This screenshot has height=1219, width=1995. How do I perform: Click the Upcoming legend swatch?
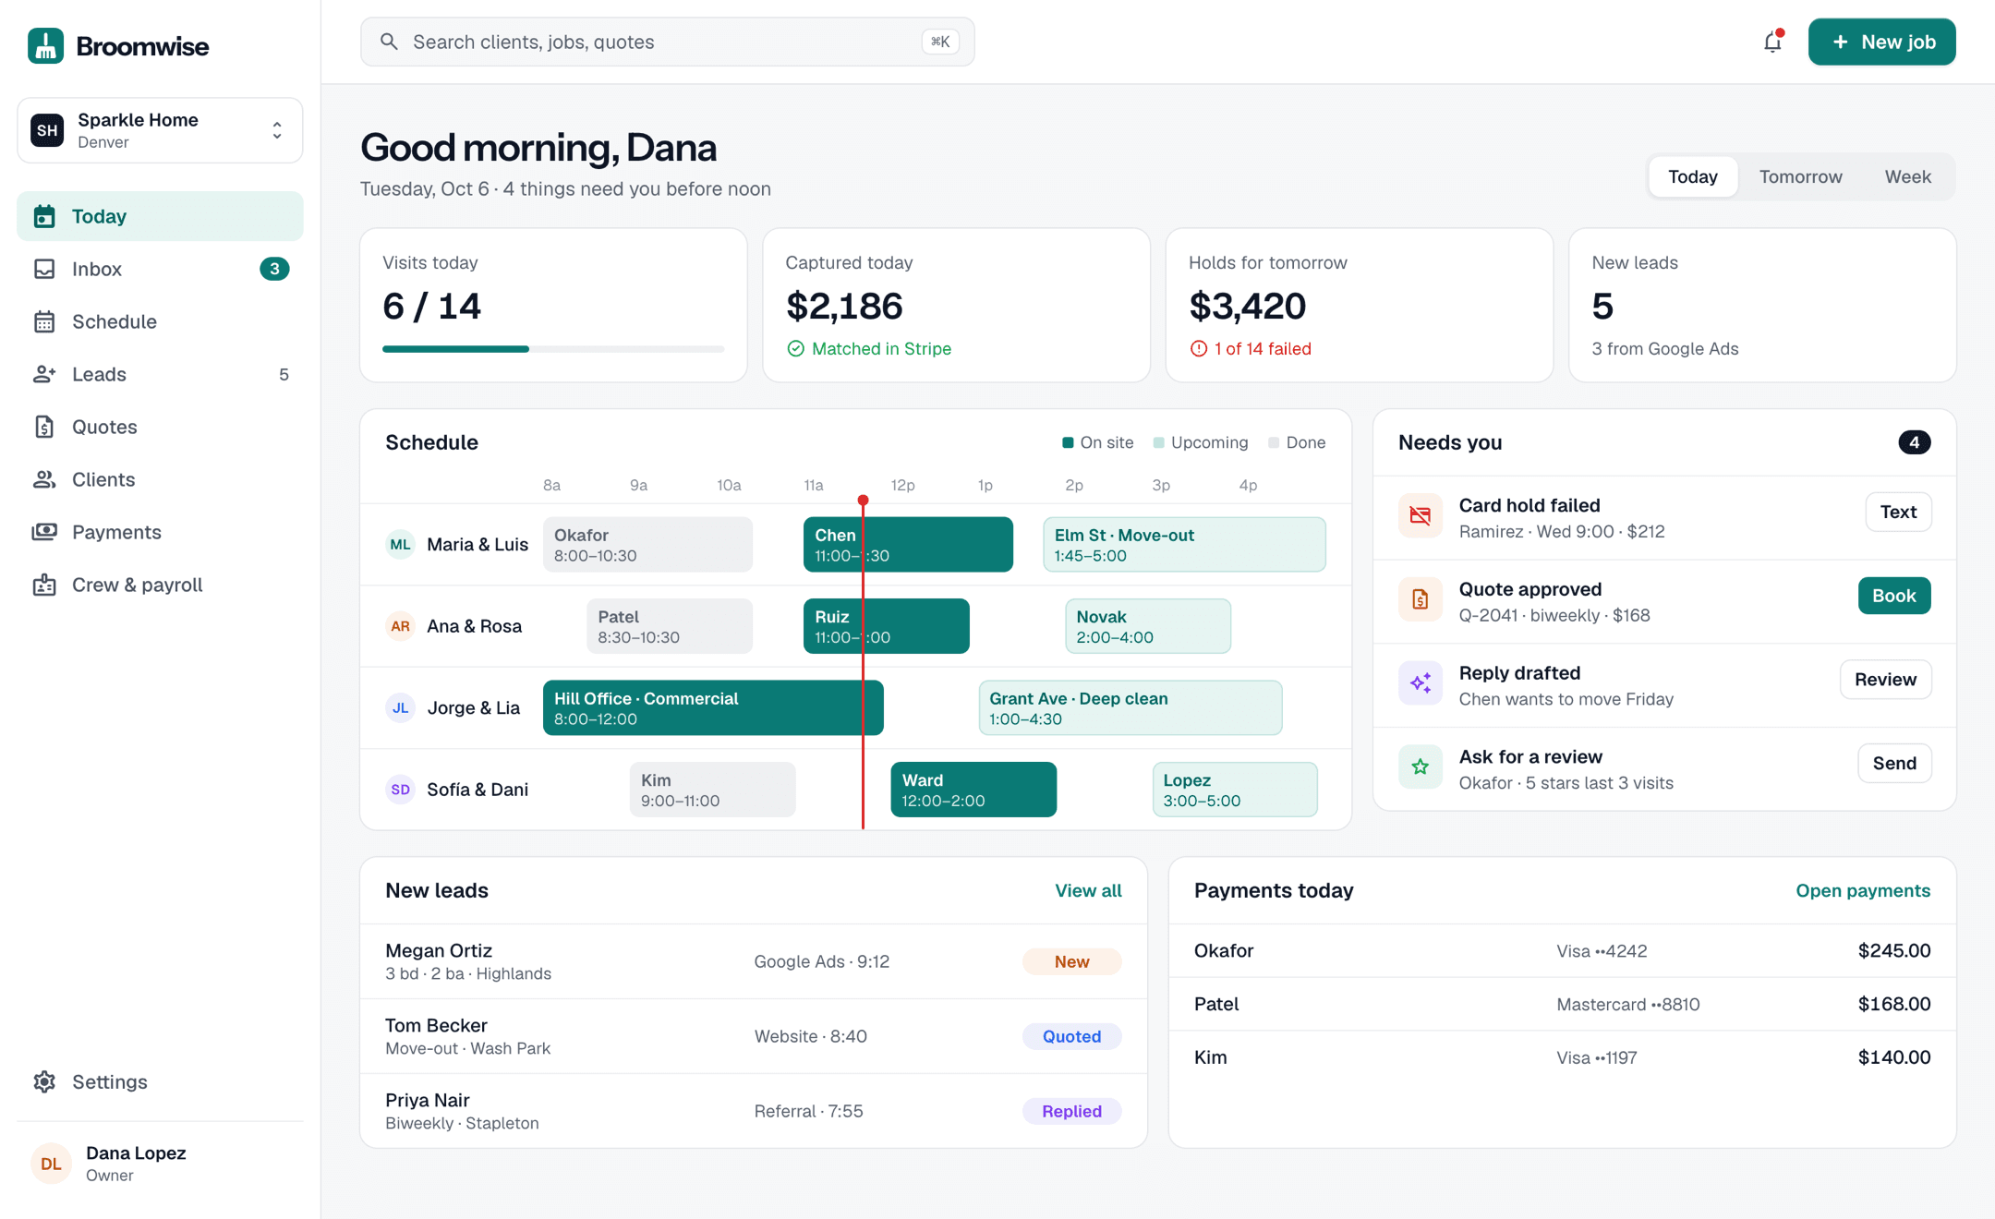pos(1158,442)
